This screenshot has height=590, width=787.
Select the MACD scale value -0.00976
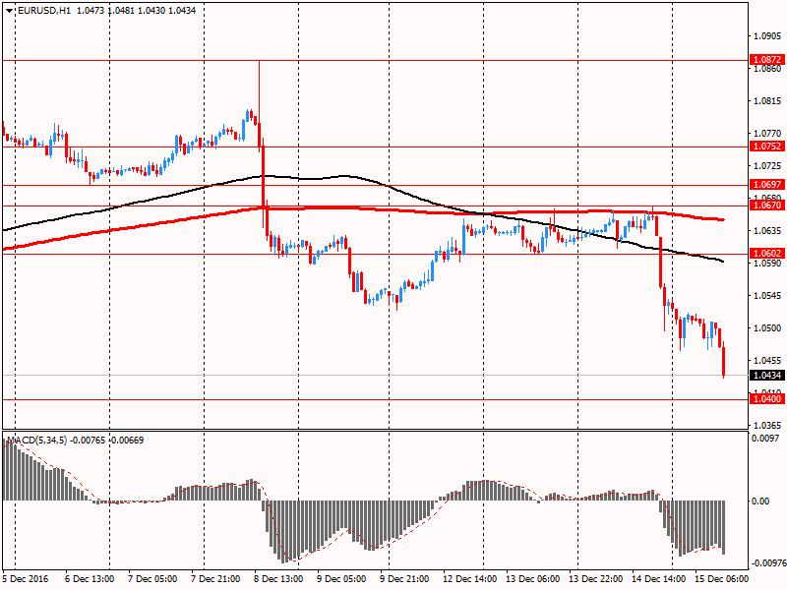[x=768, y=563]
